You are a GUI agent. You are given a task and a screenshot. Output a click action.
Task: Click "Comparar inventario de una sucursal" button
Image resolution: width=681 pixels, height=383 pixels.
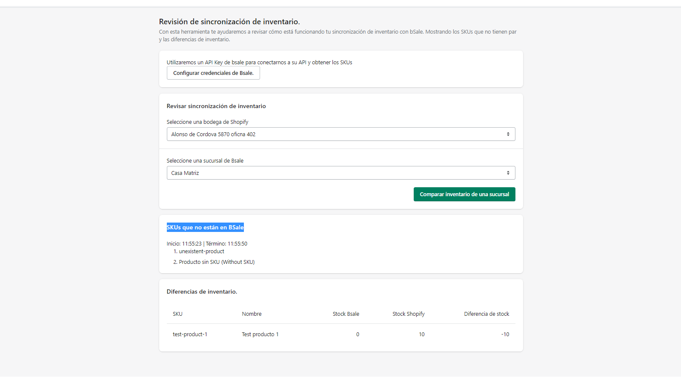[x=464, y=194]
